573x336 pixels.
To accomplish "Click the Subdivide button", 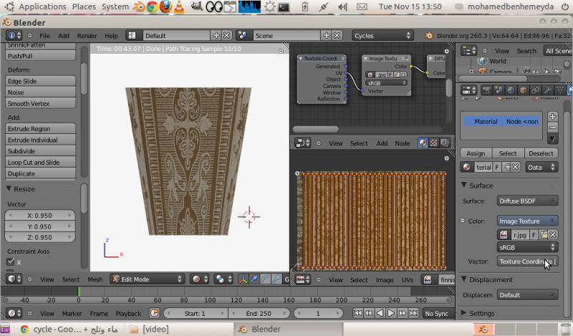I will click(41, 151).
